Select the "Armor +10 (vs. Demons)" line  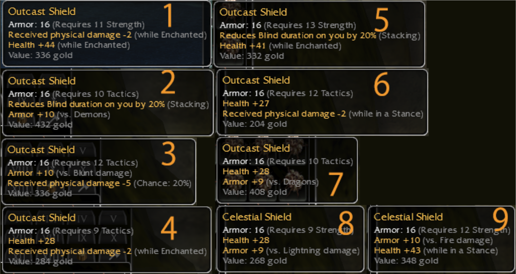click(x=59, y=115)
